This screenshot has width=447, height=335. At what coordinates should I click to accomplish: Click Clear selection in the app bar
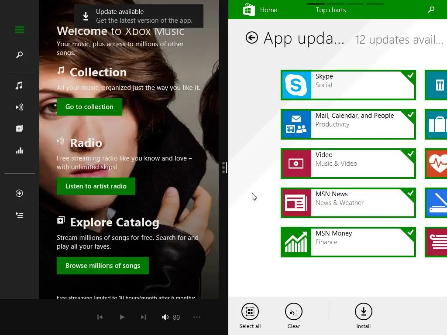[x=294, y=316]
